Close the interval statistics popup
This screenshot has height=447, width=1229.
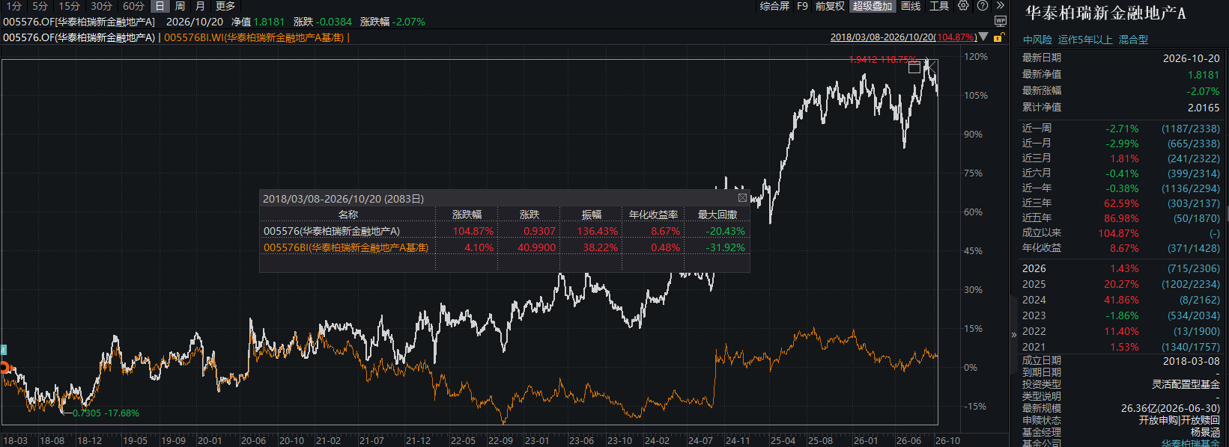coord(742,198)
